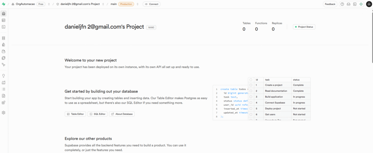Screen dimensions: 373x153
Task: Click the Project Status button
Action: click(304, 27)
